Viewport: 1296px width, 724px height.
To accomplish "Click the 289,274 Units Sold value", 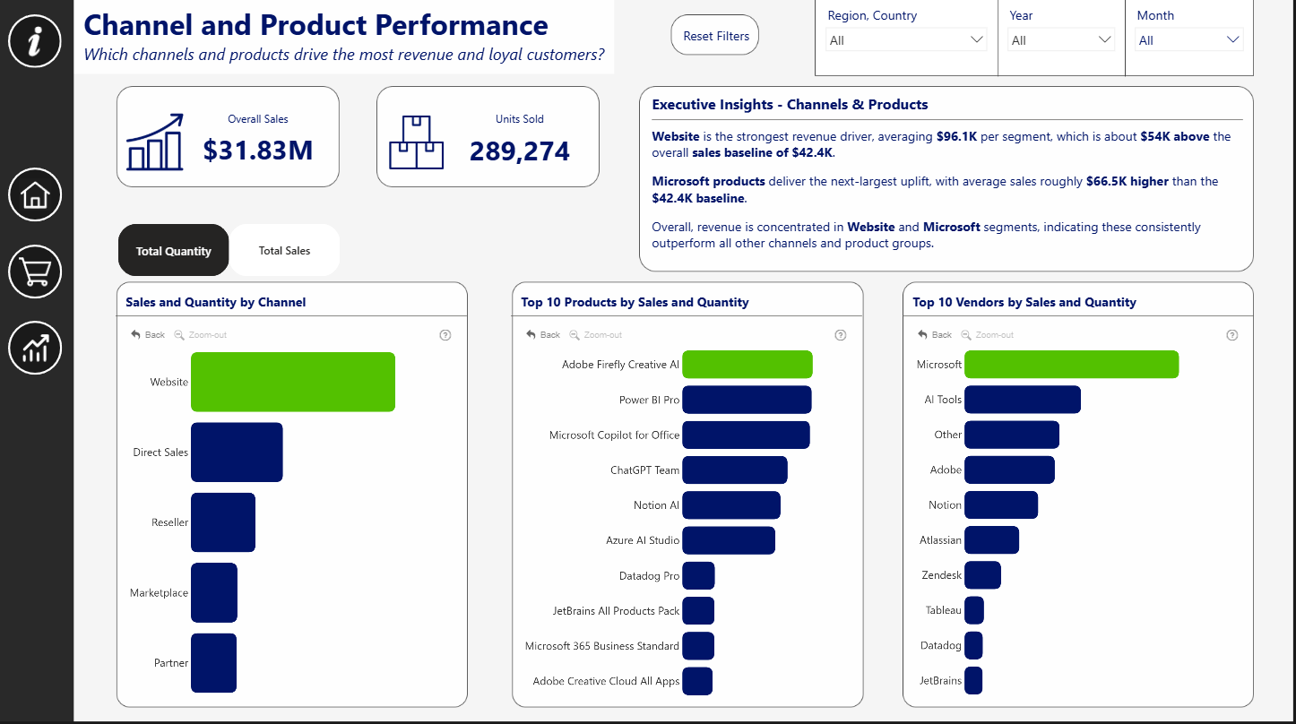I will click(520, 151).
